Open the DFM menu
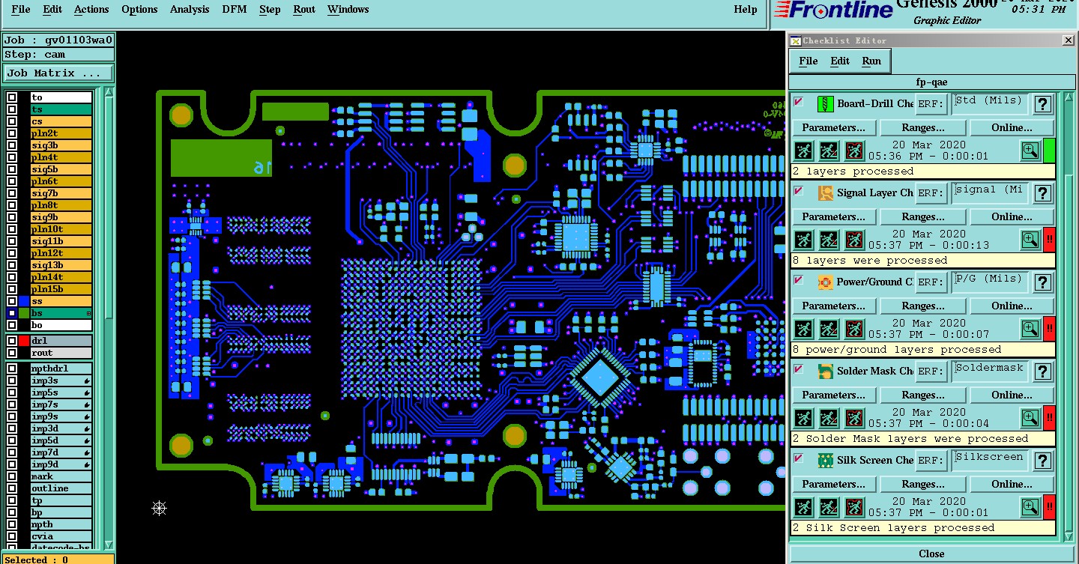Image resolution: width=1079 pixels, height=564 pixels. click(235, 9)
